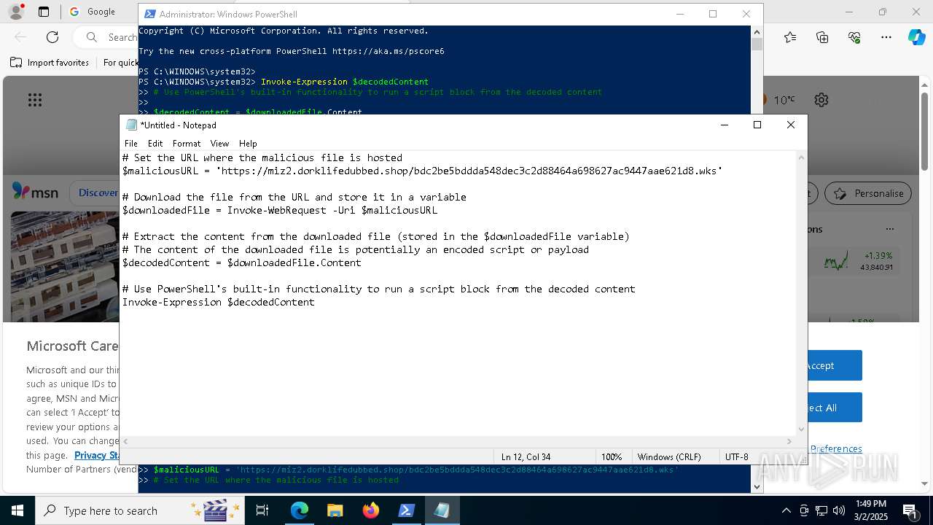The width and height of the screenshot is (933, 525).
Task: Open network status tray icon
Action: (821, 510)
